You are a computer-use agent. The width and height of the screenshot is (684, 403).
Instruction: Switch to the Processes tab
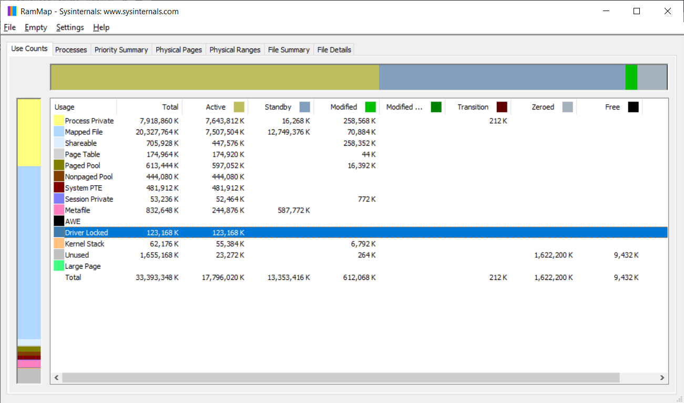pyautogui.click(x=71, y=49)
